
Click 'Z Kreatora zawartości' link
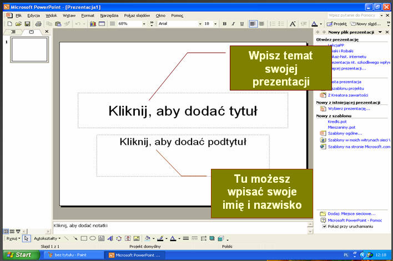(348, 95)
